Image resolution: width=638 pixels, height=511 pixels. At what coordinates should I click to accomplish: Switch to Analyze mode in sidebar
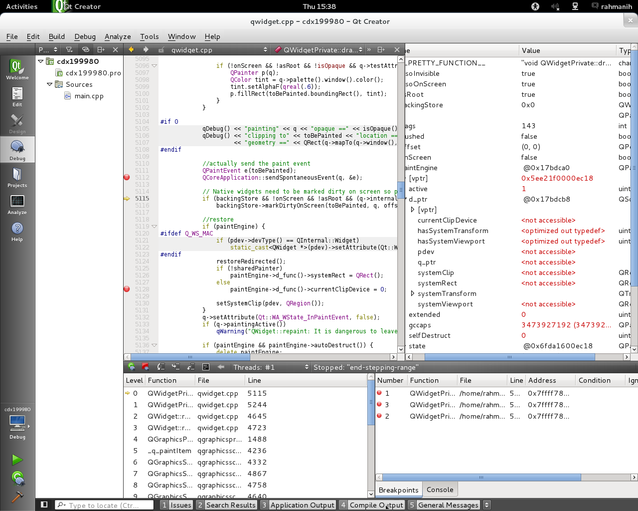[17, 204]
